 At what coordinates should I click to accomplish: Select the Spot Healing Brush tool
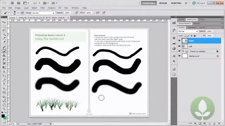click(x=4, y=47)
